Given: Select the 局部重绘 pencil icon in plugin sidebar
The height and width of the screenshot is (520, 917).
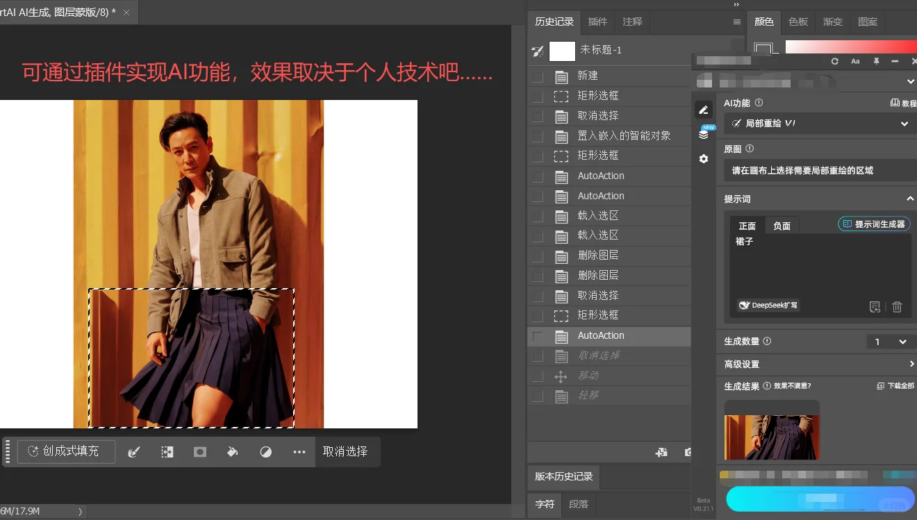Looking at the screenshot, I should tap(704, 109).
